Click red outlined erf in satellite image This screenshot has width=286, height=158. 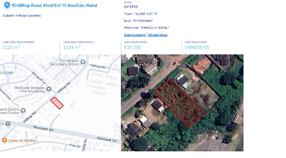click(x=180, y=103)
